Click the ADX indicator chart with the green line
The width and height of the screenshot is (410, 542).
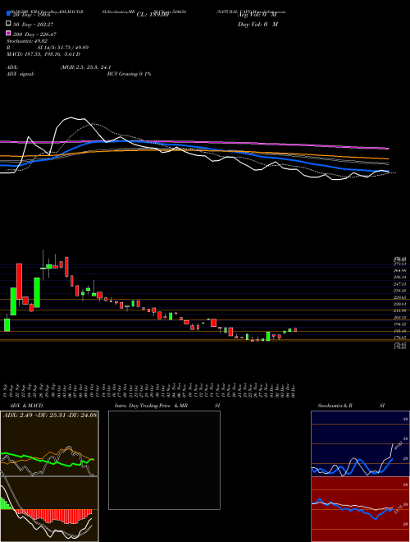[49, 443]
